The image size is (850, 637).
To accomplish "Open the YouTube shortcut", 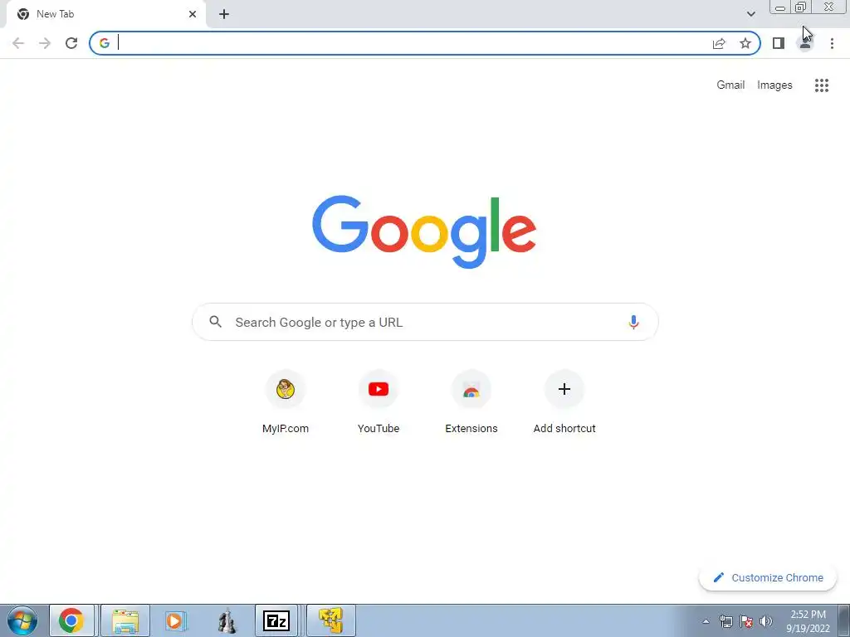I will click(379, 402).
